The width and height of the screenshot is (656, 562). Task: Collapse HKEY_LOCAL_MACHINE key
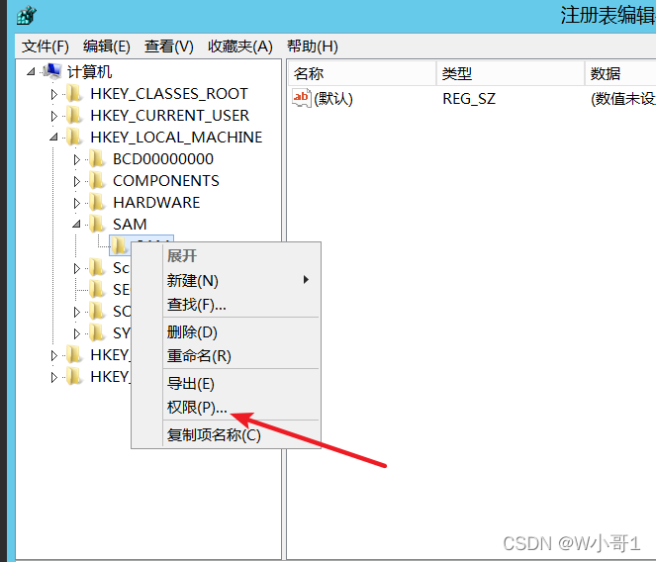tap(53, 138)
